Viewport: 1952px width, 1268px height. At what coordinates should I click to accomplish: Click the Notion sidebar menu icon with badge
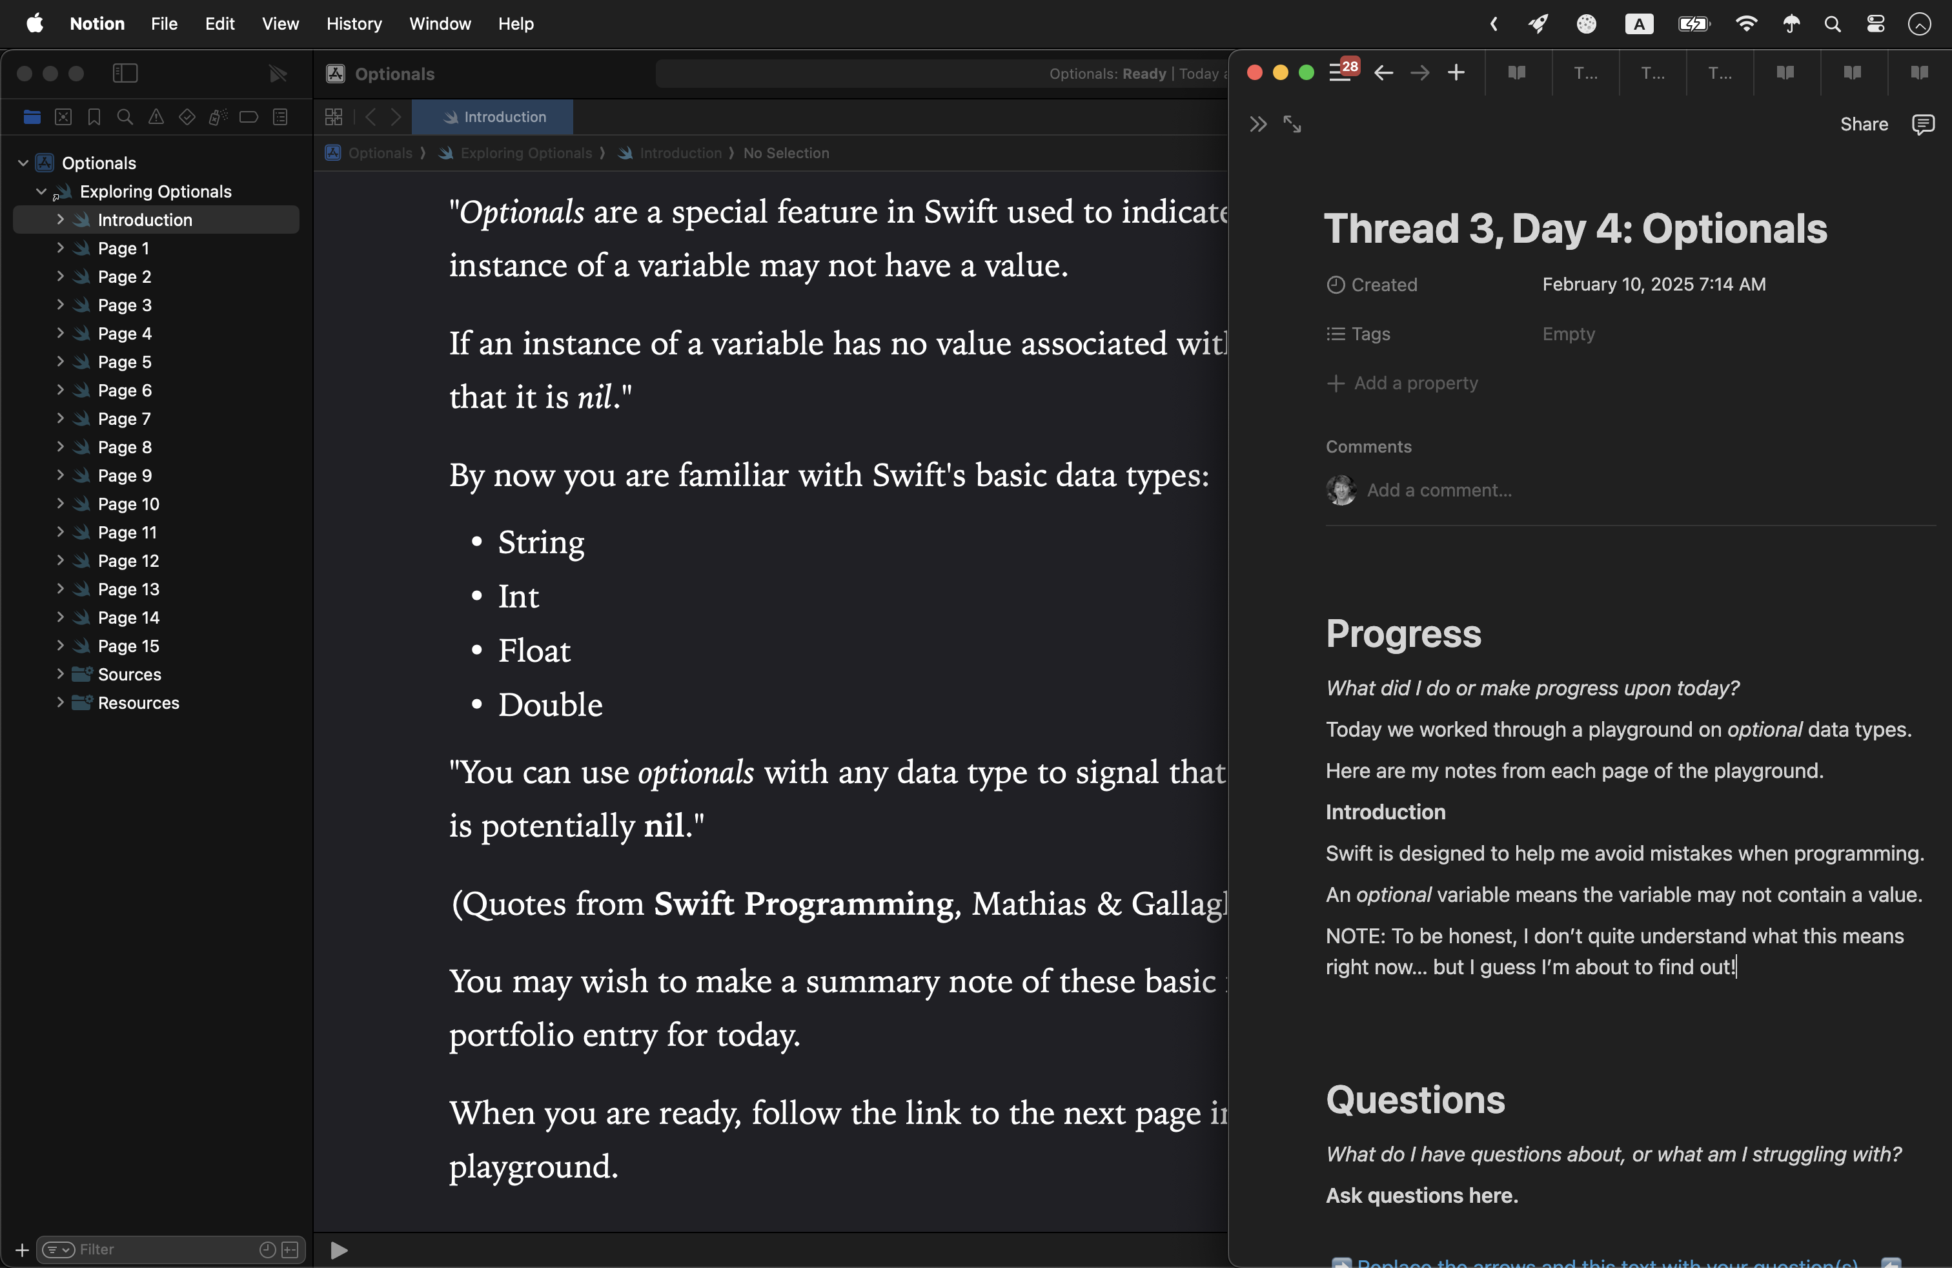point(1341,72)
